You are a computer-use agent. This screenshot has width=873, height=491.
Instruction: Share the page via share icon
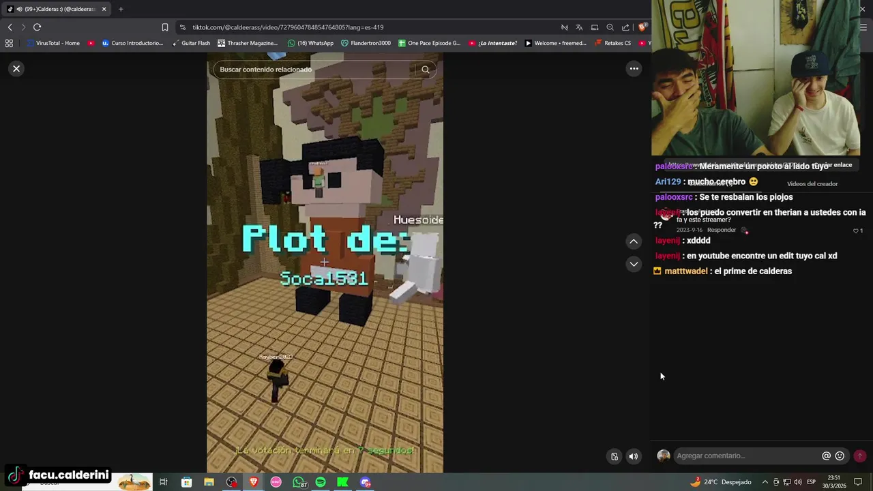click(625, 27)
